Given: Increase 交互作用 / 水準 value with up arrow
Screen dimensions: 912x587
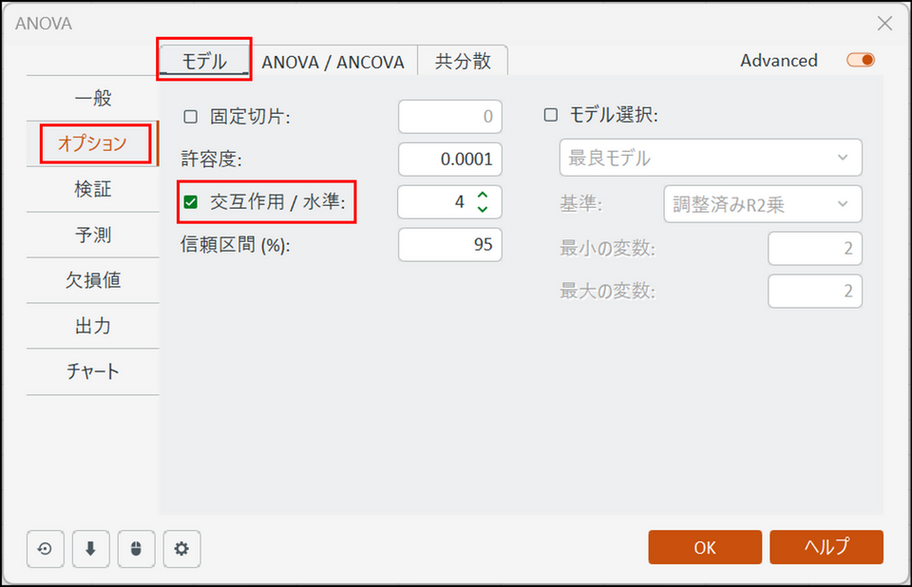Looking at the screenshot, I should click(x=483, y=196).
